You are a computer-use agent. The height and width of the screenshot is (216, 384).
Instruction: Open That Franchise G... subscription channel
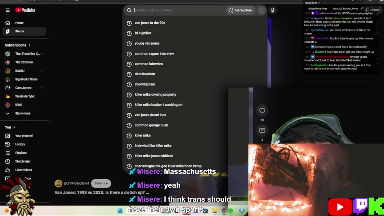point(24,54)
